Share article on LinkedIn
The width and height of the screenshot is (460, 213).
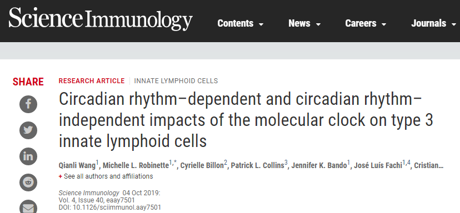[28, 156]
